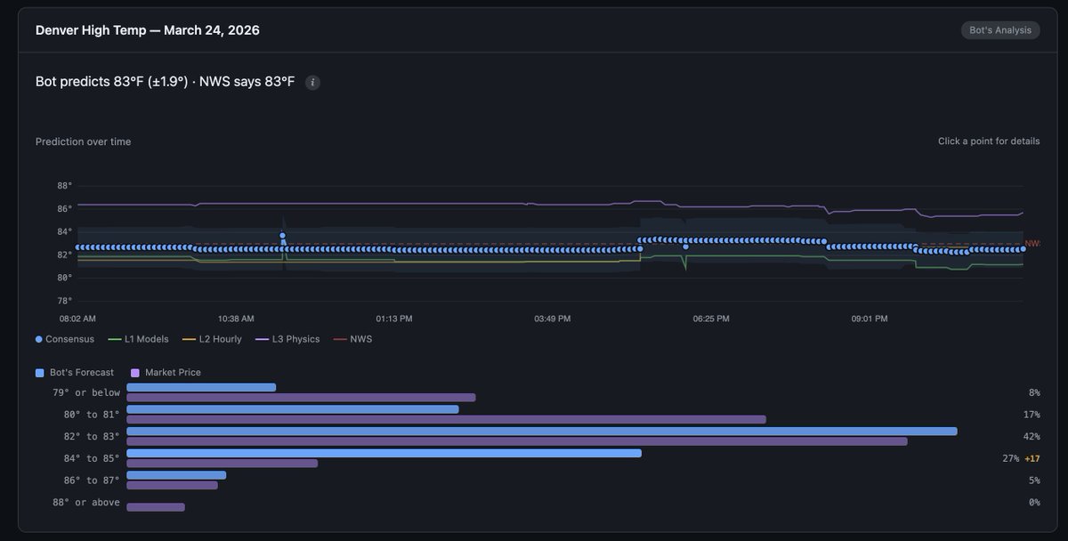Click the 88° y-axis label
Viewport: 1068px width, 541px height.
(64, 186)
